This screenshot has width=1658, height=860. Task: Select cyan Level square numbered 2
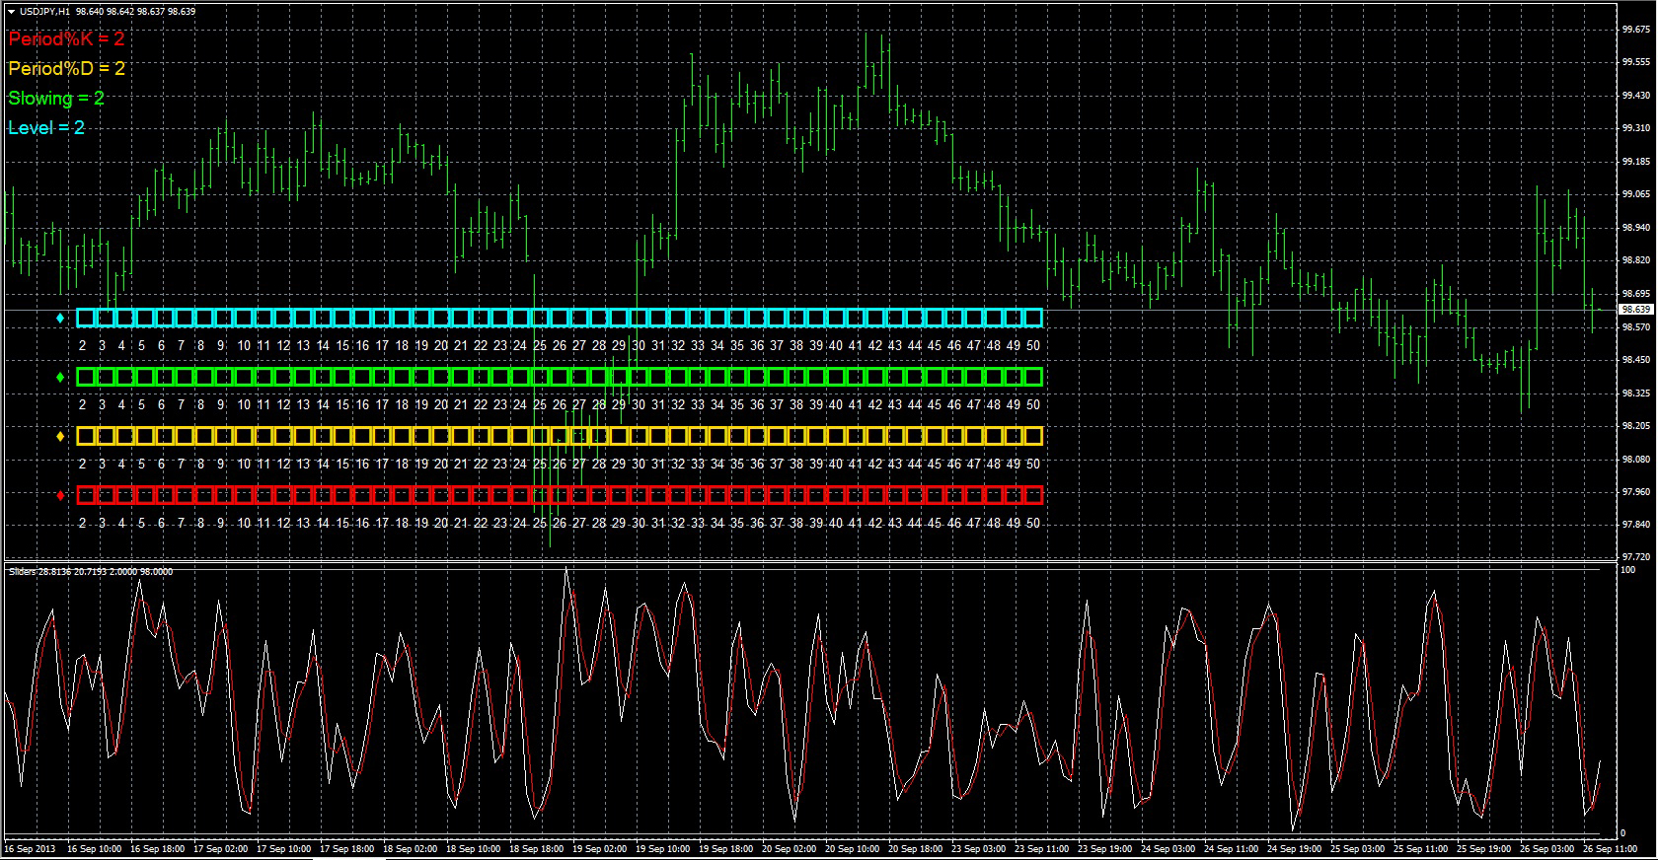point(86,318)
